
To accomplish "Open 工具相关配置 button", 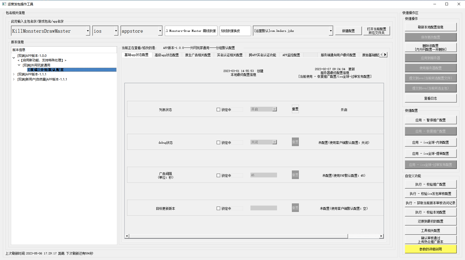I will click(430, 231).
